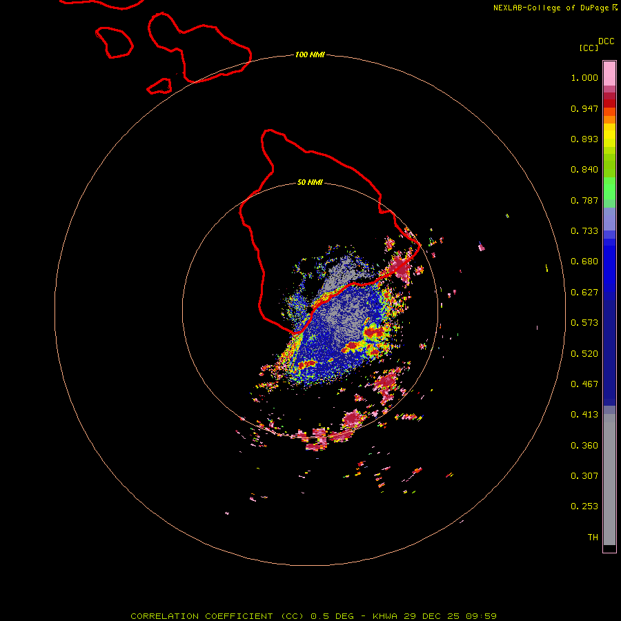Click the 100 NMI range ring label
The height and width of the screenshot is (621, 621).
(x=310, y=55)
